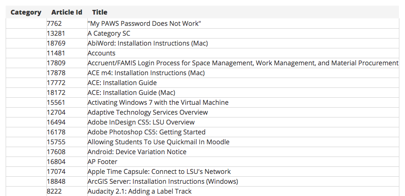The width and height of the screenshot is (405, 196).
Task: Select article id 17074
Action: [x=56, y=172]
